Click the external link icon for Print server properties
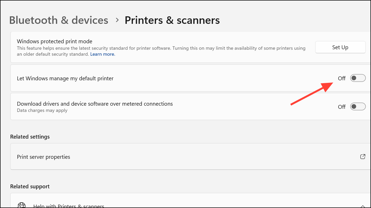The width and height of the screenshot is (371, 208). (x=363, y=157)
